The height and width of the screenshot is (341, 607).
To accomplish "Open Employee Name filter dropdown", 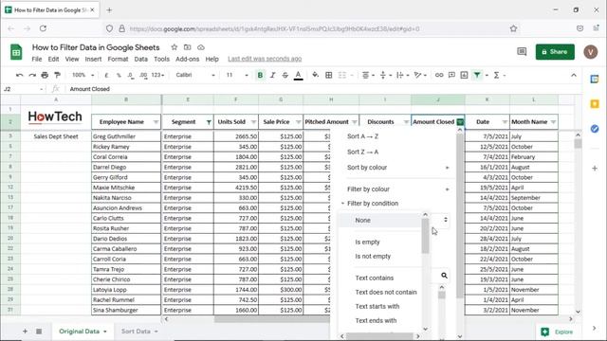I will 156,122.
